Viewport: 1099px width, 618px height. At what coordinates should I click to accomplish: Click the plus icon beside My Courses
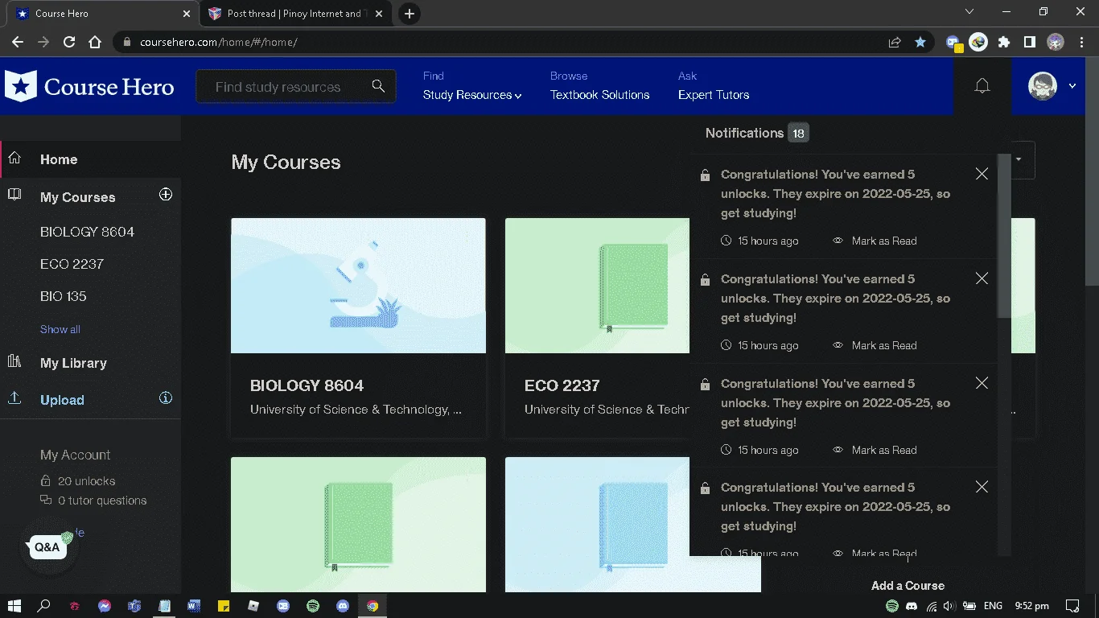point(166,195)
